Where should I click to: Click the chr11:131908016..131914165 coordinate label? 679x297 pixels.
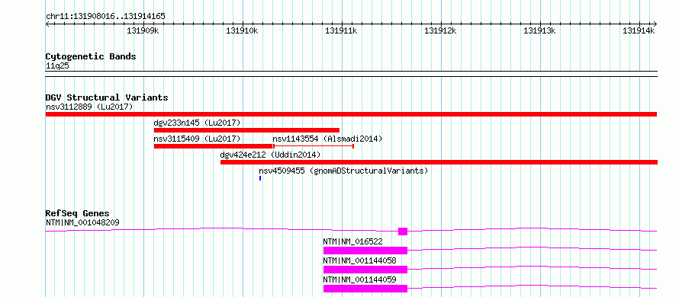pos(105,17)
